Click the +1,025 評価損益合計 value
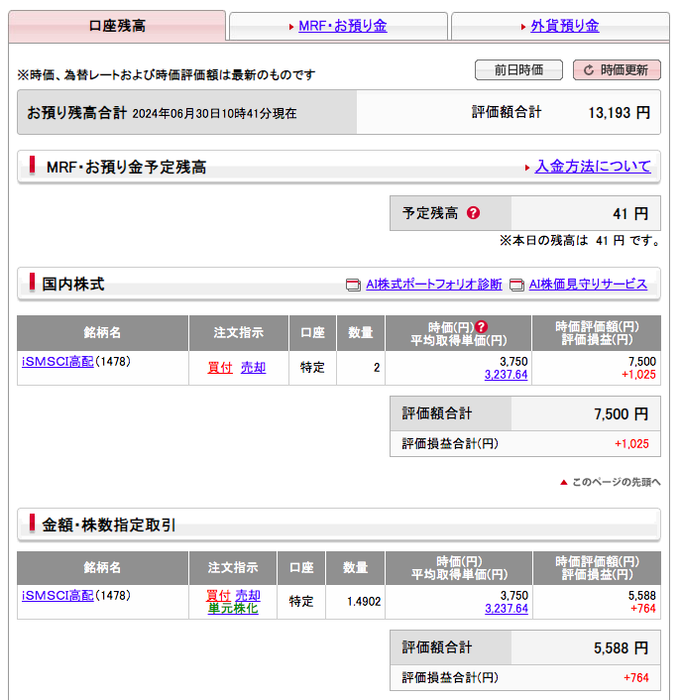Screen dimensions: 681x700 pos(631,444)
